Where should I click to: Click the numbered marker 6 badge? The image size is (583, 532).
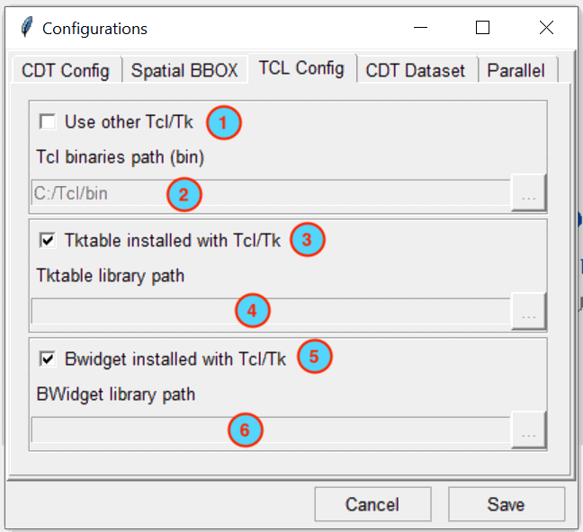[x=245, y=430]
